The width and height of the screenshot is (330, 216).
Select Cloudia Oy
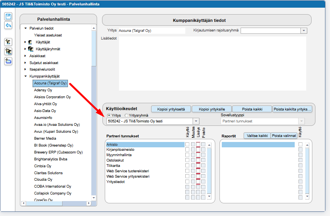(43, 180)
